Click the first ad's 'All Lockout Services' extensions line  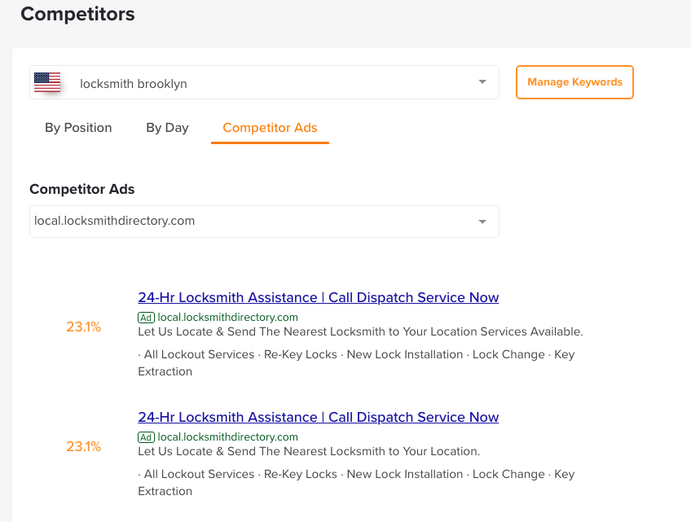click(x=356, y=363)
